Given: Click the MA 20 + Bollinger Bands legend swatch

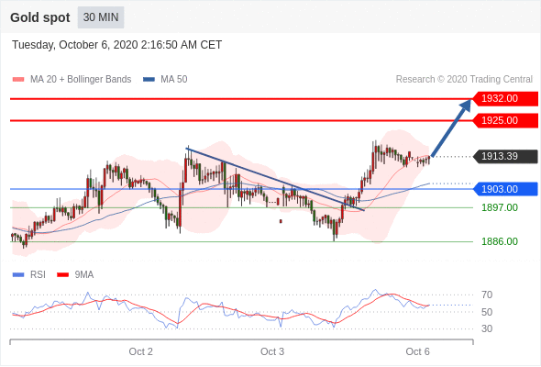Looking at the screenshot, I should 18,80.
